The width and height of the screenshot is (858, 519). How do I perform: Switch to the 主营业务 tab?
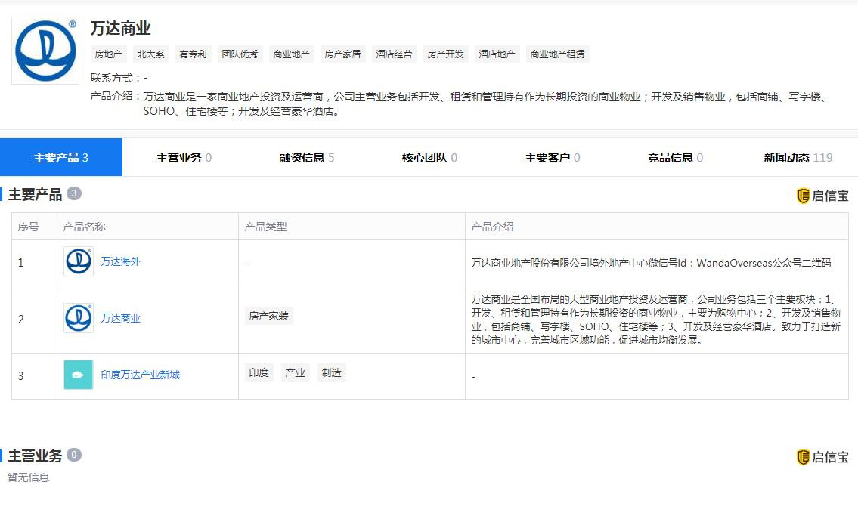point(184,157)
